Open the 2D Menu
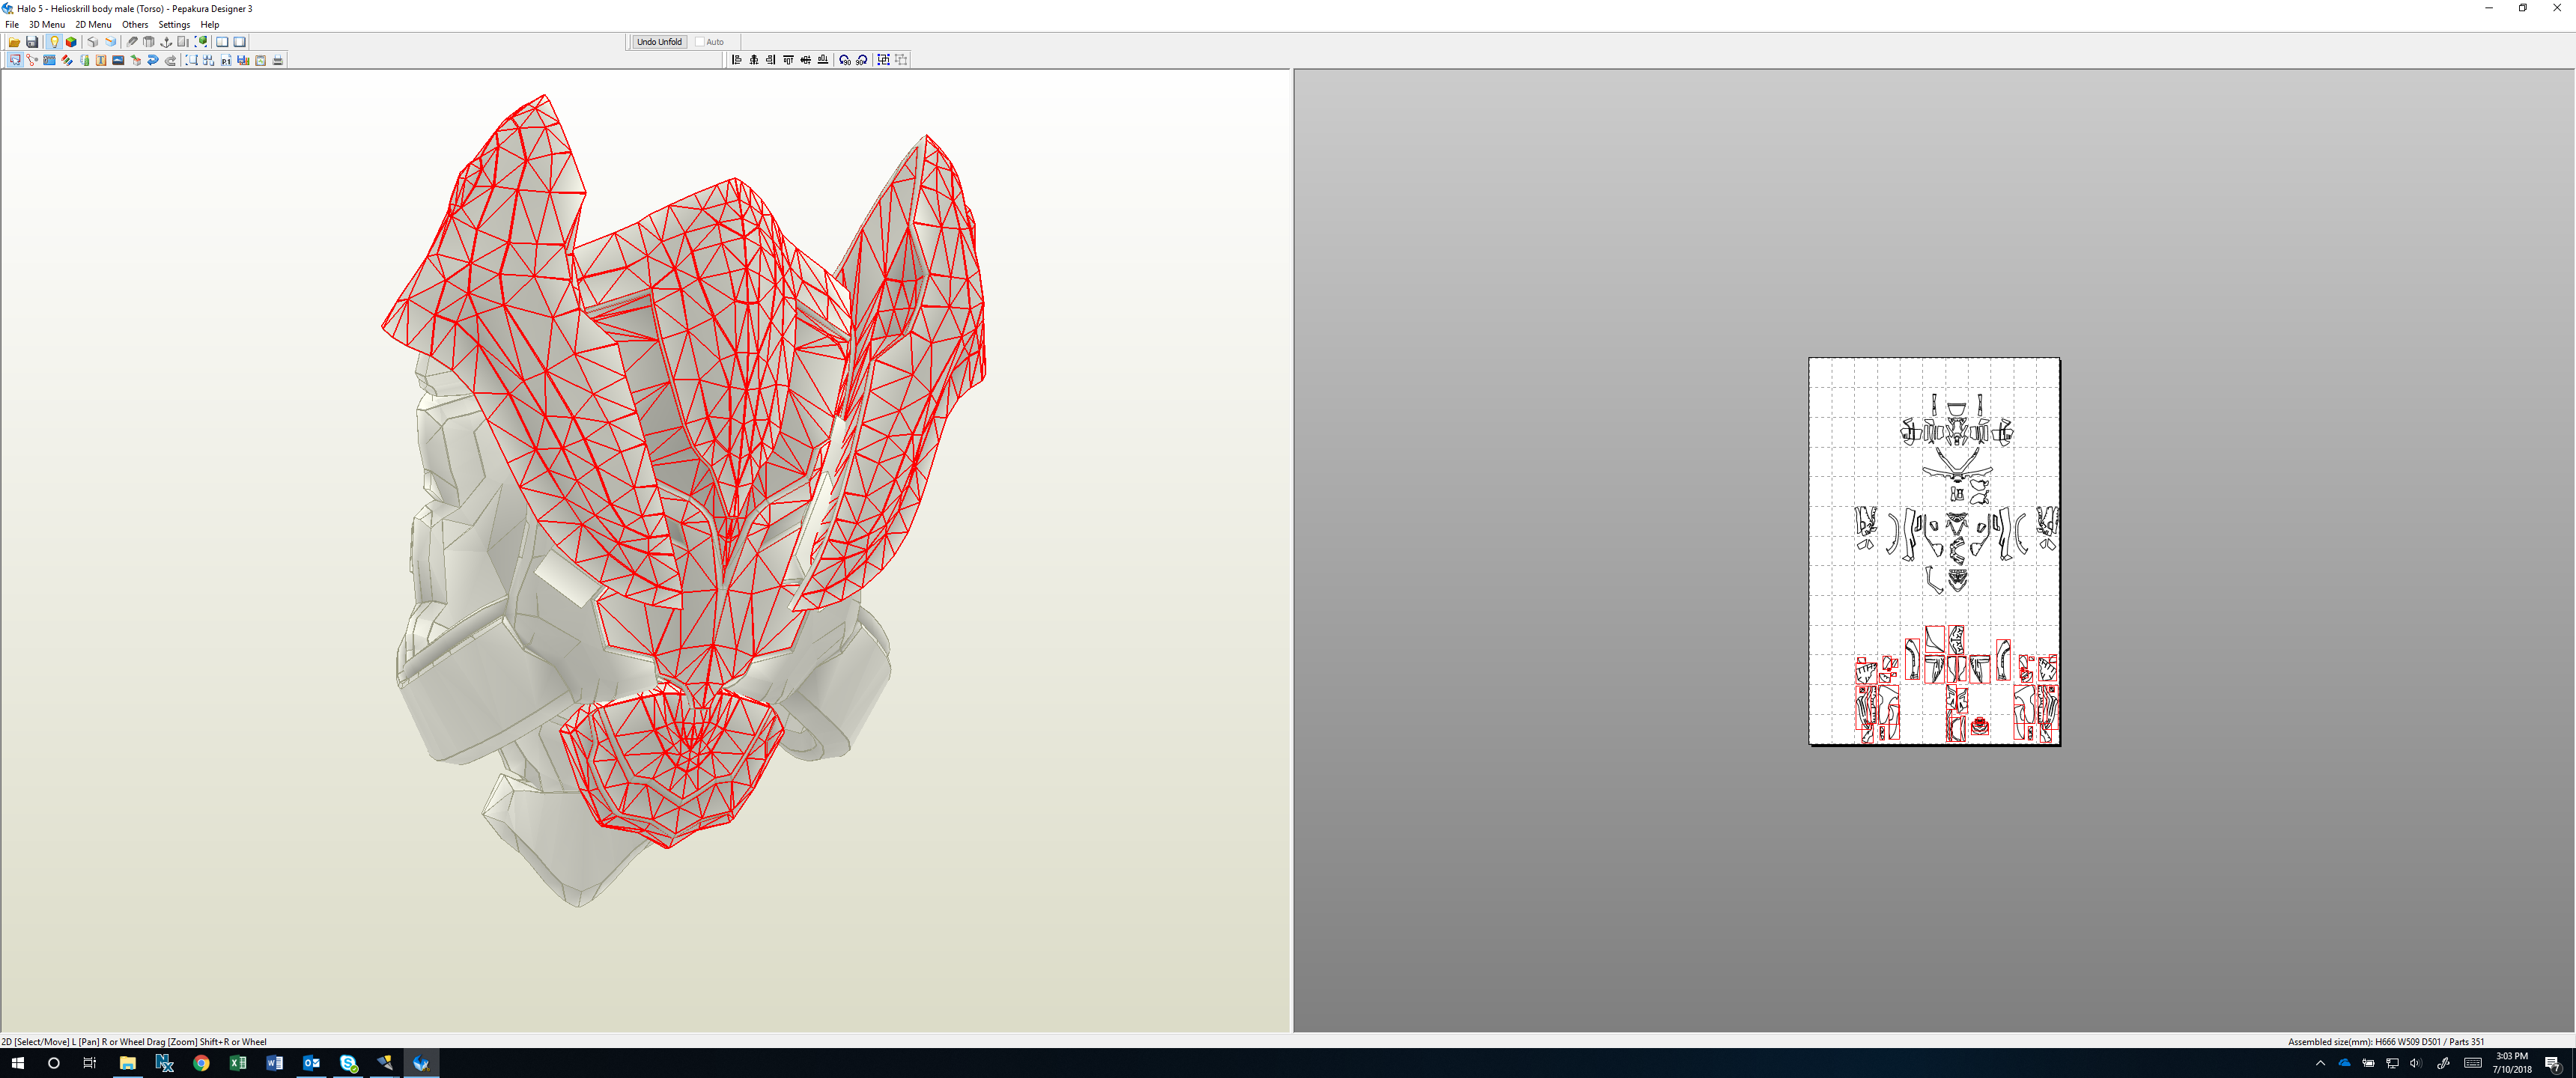 pyautogui.click(x=93, y=25)
